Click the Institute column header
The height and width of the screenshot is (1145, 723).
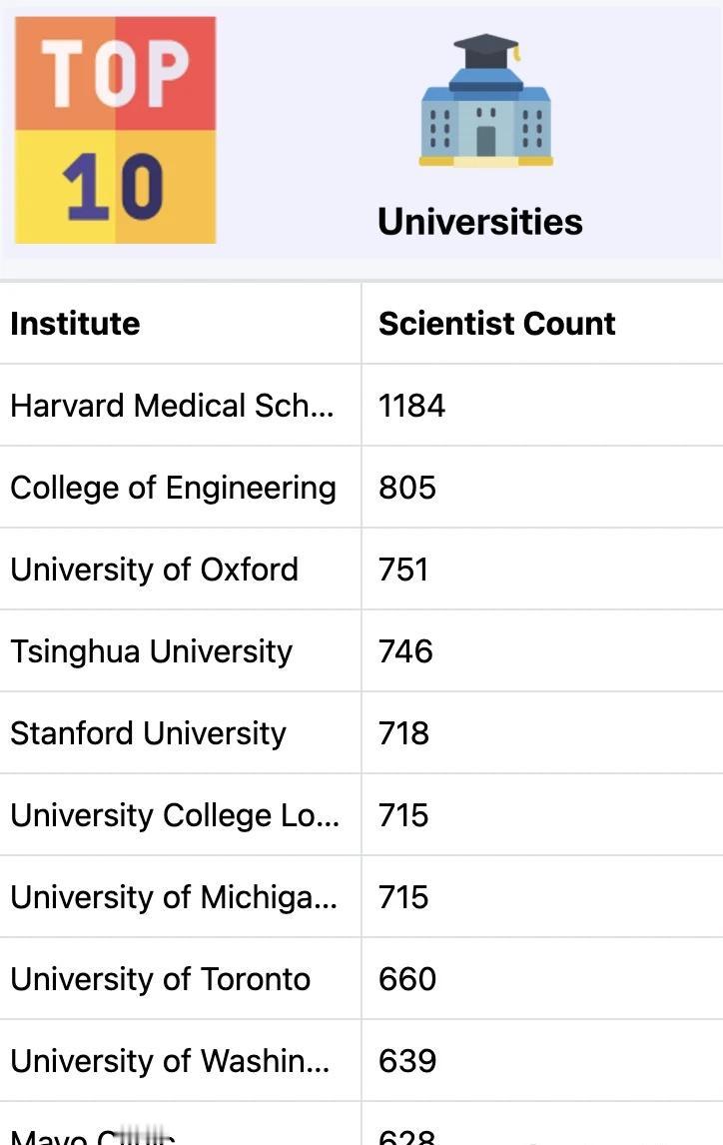(x=75, y=324)
